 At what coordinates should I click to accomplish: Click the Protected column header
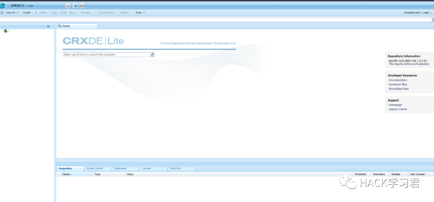(x=362, y=174)
